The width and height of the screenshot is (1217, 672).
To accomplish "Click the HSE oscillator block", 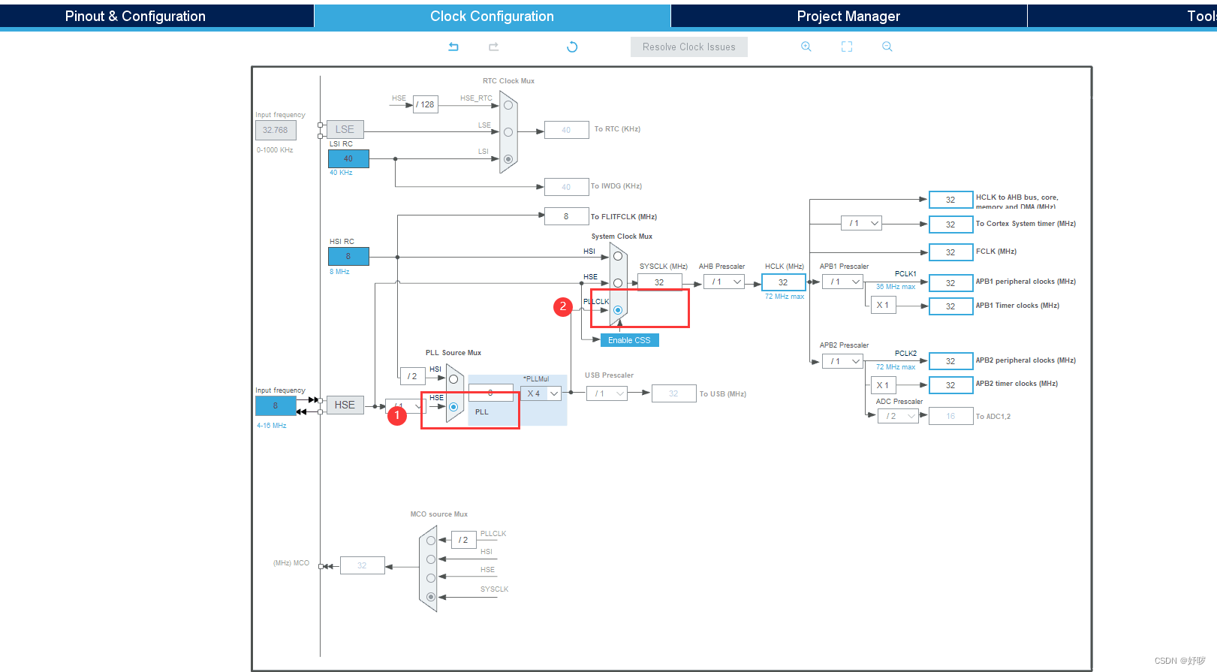I will point(345,405).
